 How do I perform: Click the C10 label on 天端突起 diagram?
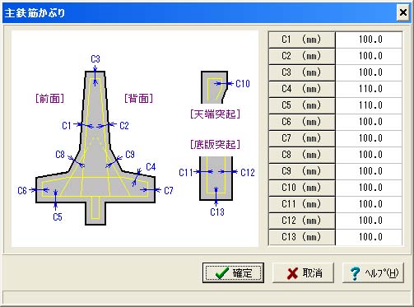pyautogui.click(x=243, y=83)
